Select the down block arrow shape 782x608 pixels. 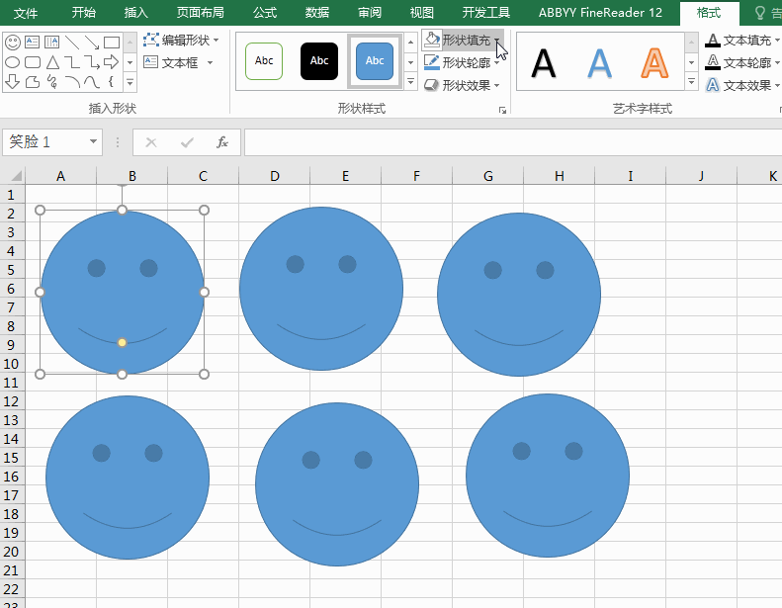(13, 81)
